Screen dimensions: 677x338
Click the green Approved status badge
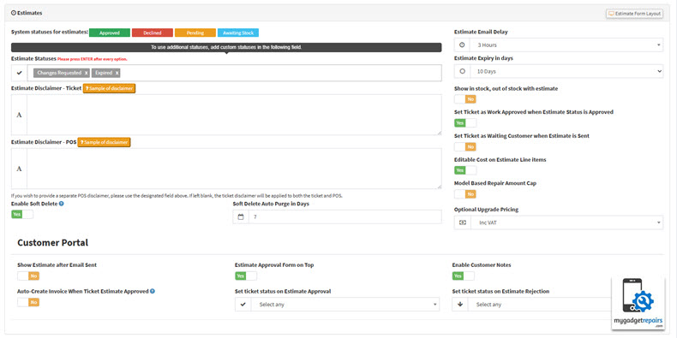coord(110,33)
